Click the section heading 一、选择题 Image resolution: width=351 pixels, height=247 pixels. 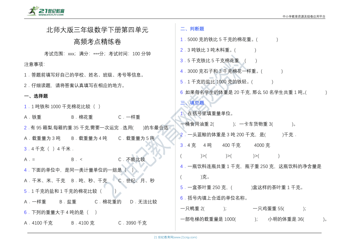click(x=36, y=96)
